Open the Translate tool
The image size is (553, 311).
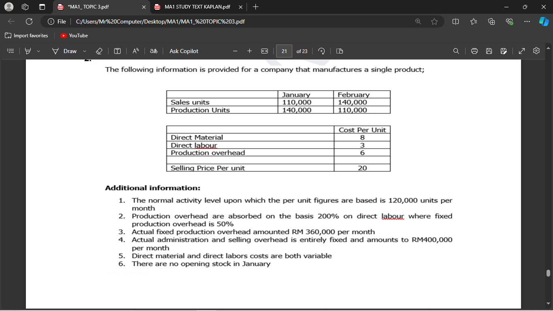pos(153,51)
